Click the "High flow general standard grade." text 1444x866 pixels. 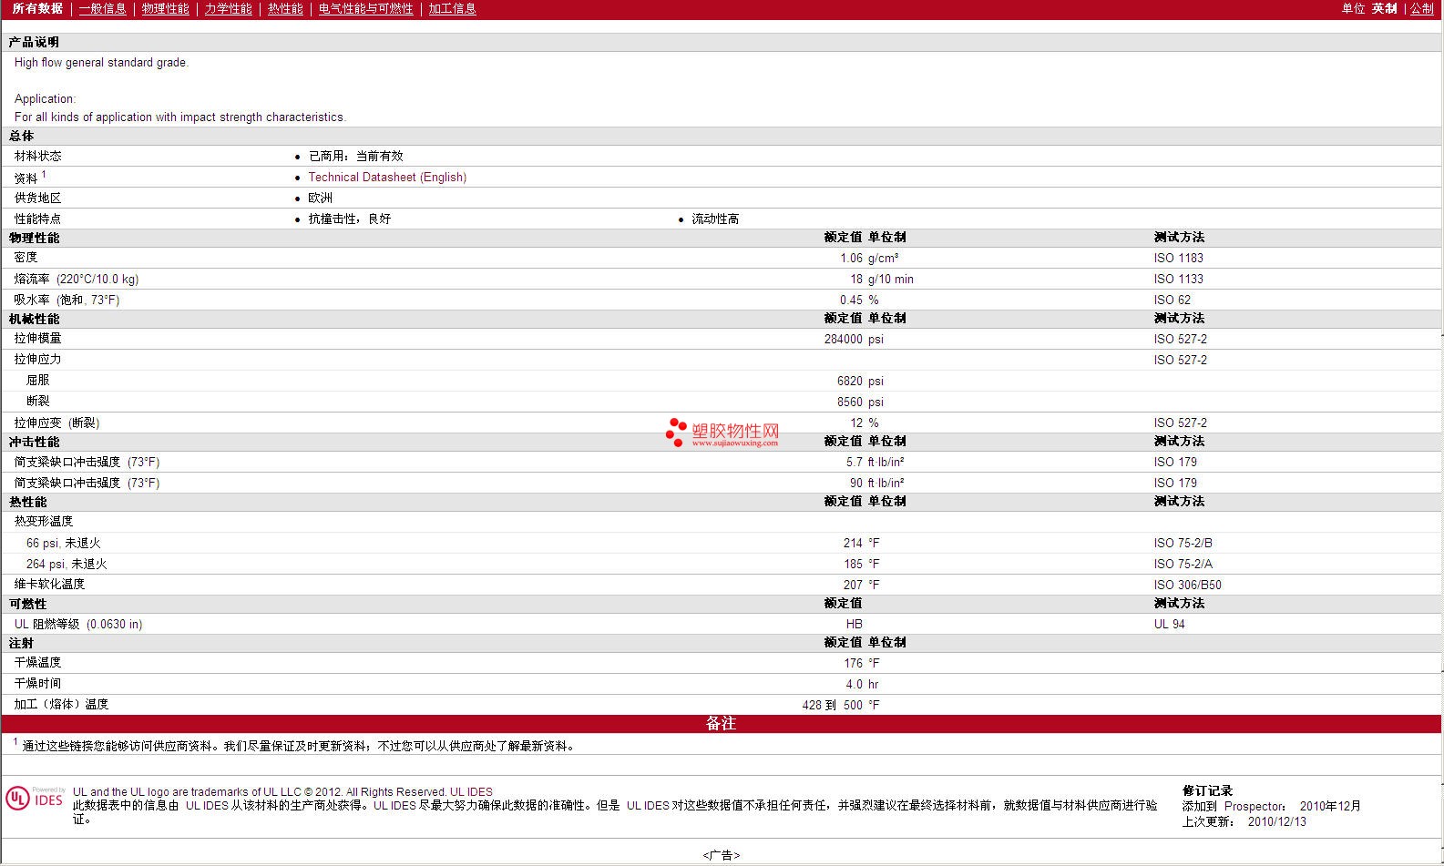pos(101,63)
